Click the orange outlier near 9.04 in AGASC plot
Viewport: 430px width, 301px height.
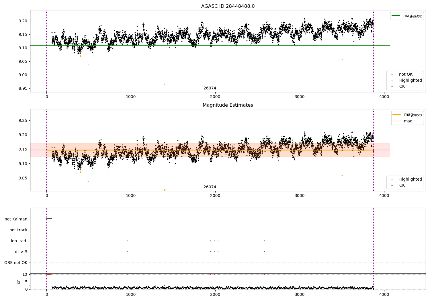[88, 65]
